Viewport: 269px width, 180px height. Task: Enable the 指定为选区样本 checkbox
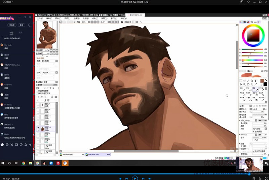click(37, 93)
